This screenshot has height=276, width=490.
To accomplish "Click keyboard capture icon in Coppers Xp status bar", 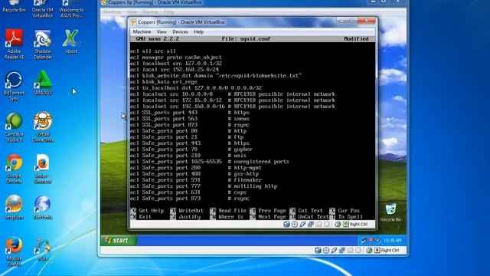I will click(377, 250).
